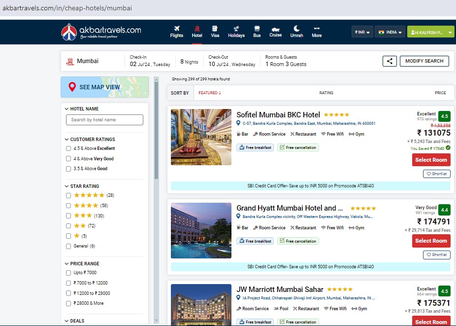Sort hotels by Rating
Image resolution: width=456 pixels, height=326 pixels.
tap(326, 93)
